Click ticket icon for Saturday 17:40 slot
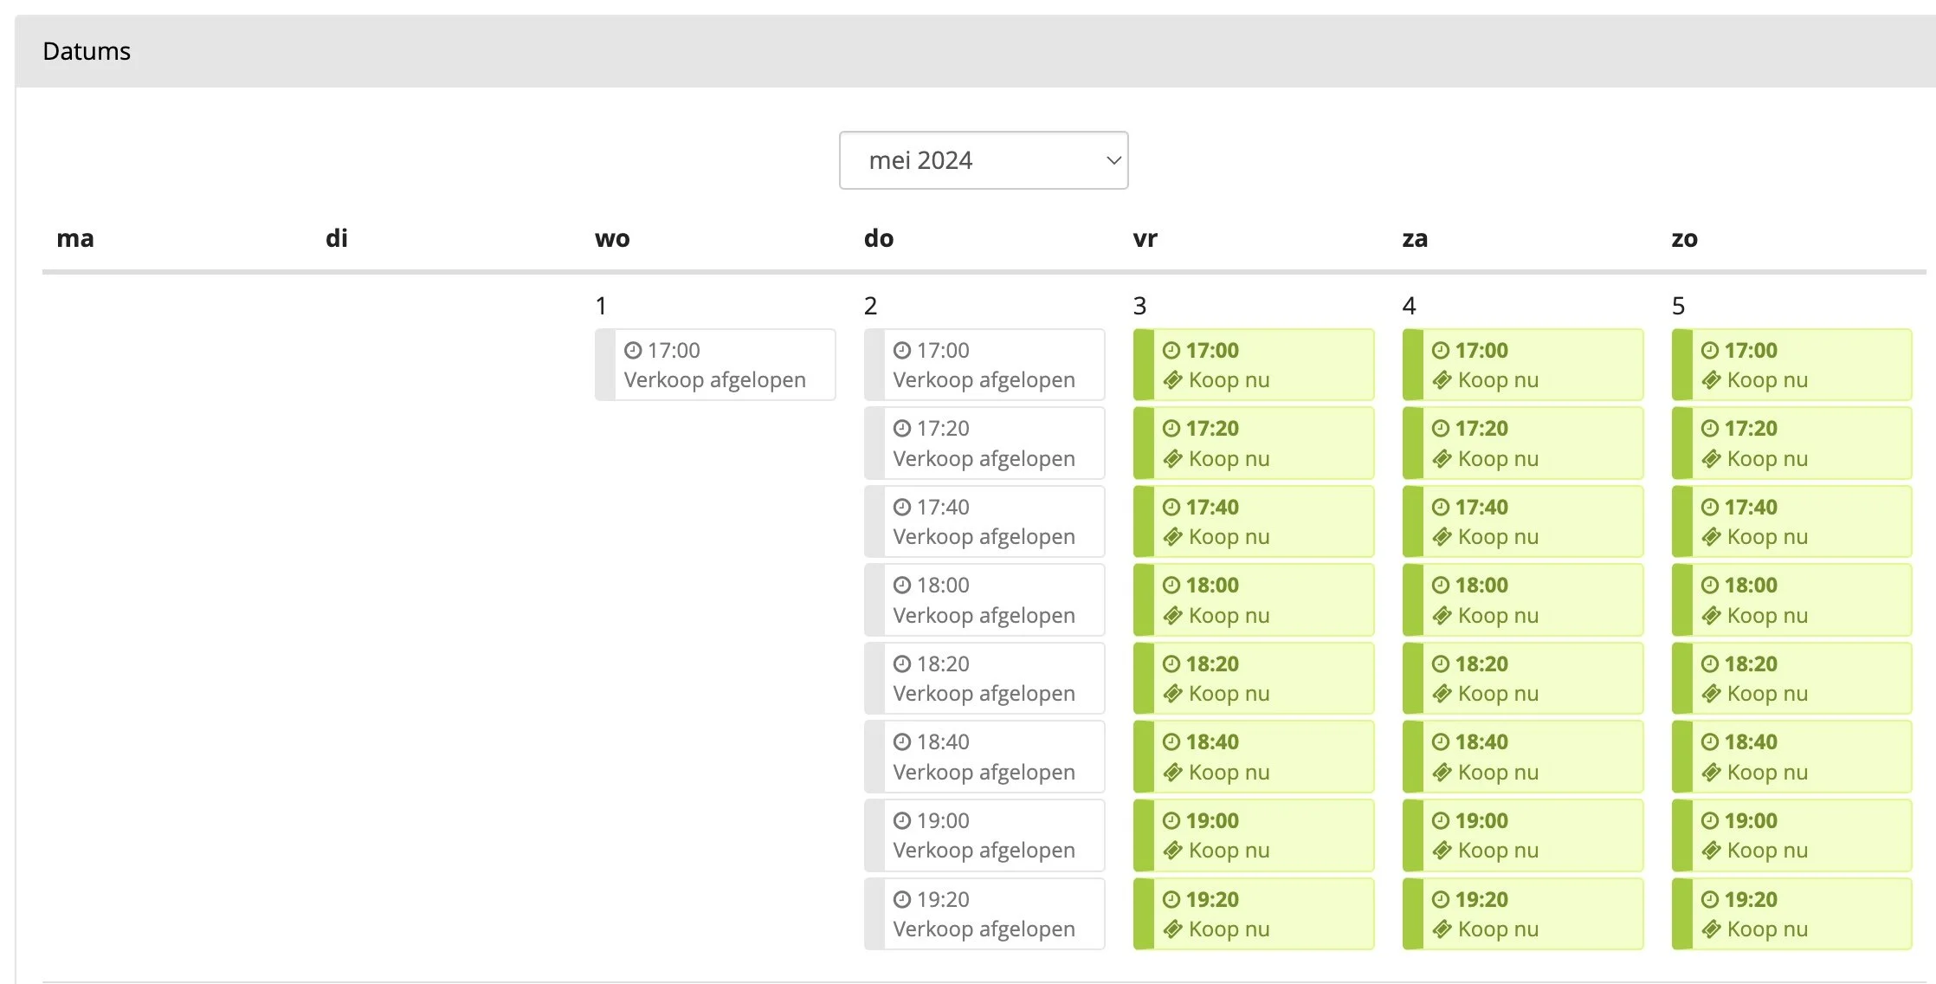1936x984 pixels. pos(1442,537)
